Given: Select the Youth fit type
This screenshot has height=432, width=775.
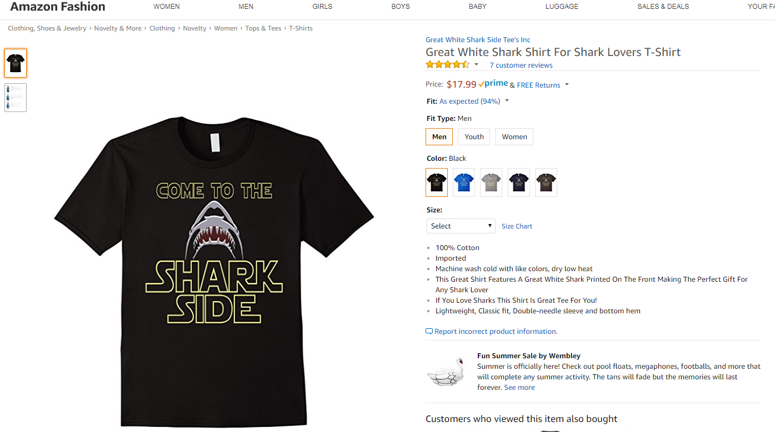Looking at the screenshot, I should coord(473,136).
